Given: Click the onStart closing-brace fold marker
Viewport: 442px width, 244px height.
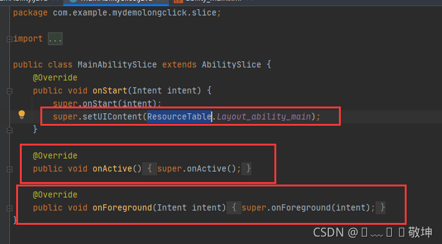Looking at the screenshot, I should (9, 130).
